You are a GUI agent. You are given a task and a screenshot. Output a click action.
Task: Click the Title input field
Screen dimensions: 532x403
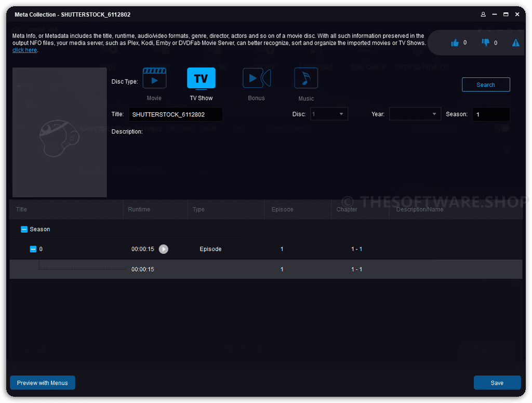pyautogui.click(x=176, y=114)
